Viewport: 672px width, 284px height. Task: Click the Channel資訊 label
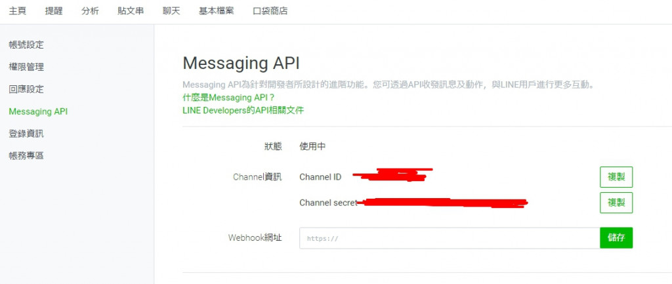click(x=257, y=177)
